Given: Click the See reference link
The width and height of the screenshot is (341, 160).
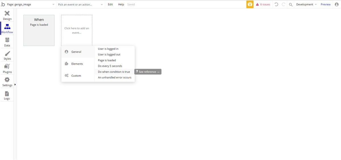Looking at the screenshot, I should [x=148, y=72].
